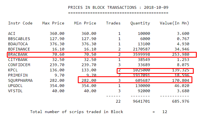Viewport: 197px width, 118px height.
Task: Click VFSTDL instrument code
Action: (x=15, y=91)
